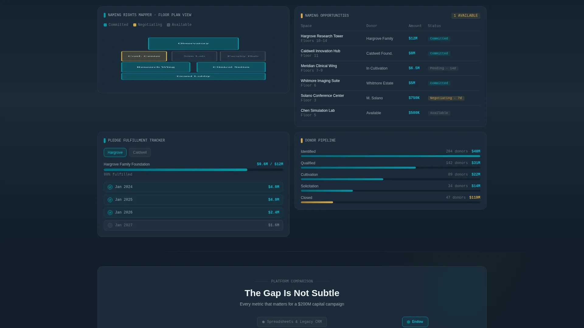584x328 pixels.
Task: Click the Negotiating legend color square
Action: click(x=135, y=25)
